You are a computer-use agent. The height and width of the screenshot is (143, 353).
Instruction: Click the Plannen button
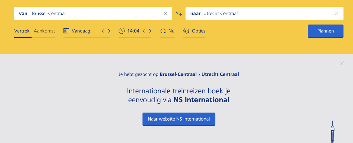(326, 31)
